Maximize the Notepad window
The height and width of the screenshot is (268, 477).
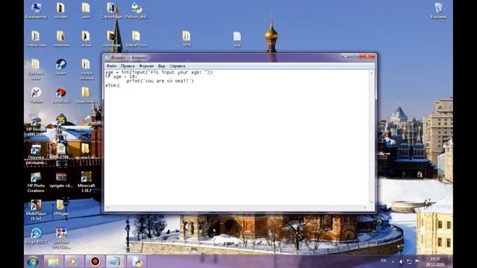[x=355, y=57]
